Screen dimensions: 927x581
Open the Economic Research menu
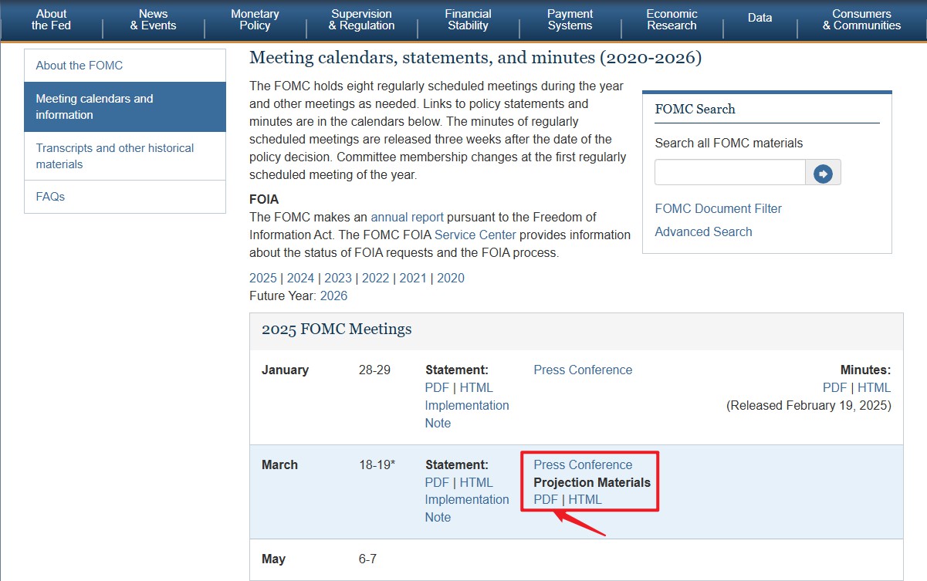coord(672,20)
